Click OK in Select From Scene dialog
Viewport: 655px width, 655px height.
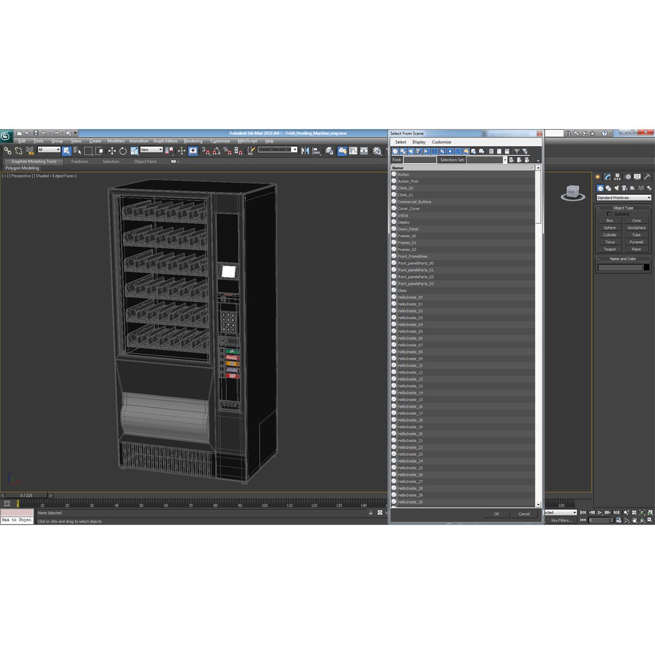click(x=497, y=514)
